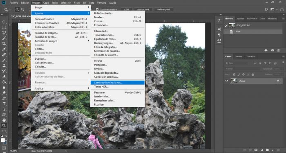Select the History Brush tool

coord(4,71)
